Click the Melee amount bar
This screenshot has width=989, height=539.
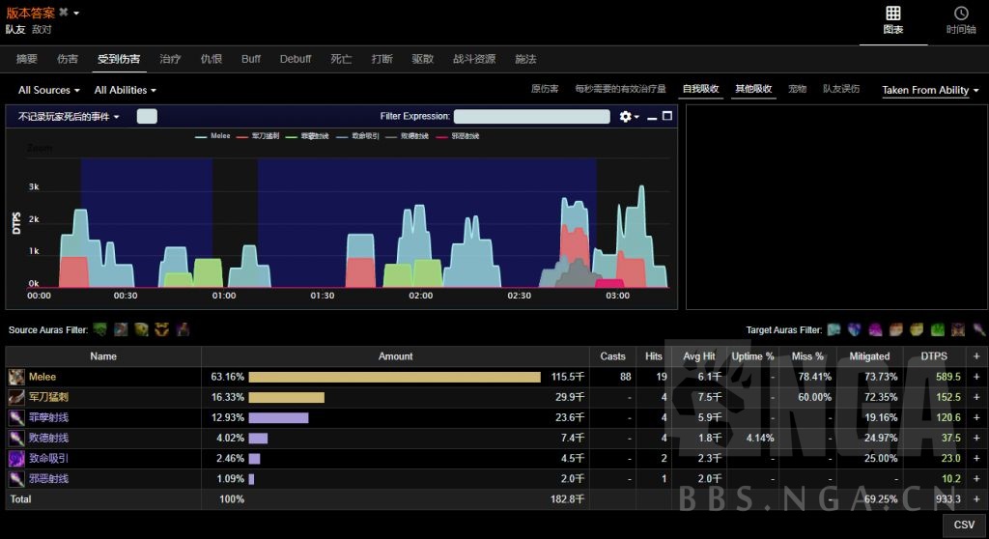[395, 377]
